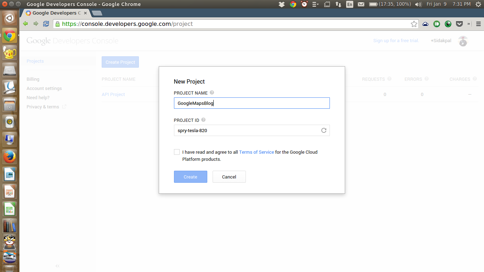484x272 pixels.
Task: Open the Ubuntu Dash home launcher
Action: (x=10, y=17)
